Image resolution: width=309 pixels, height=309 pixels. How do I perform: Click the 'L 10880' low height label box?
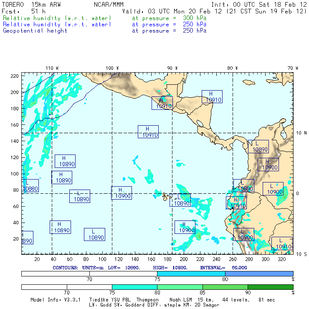point(30,186)
